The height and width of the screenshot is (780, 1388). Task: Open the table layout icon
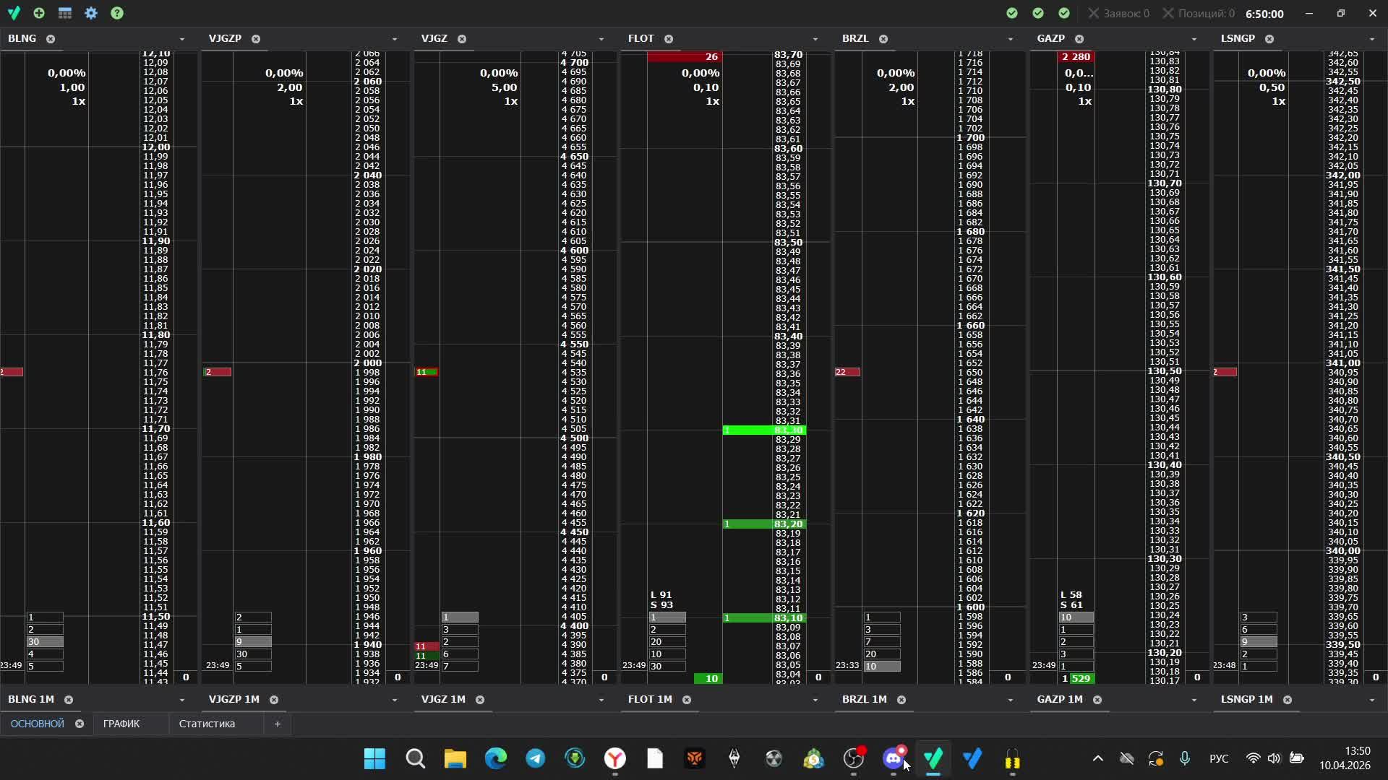click(65, 13)
